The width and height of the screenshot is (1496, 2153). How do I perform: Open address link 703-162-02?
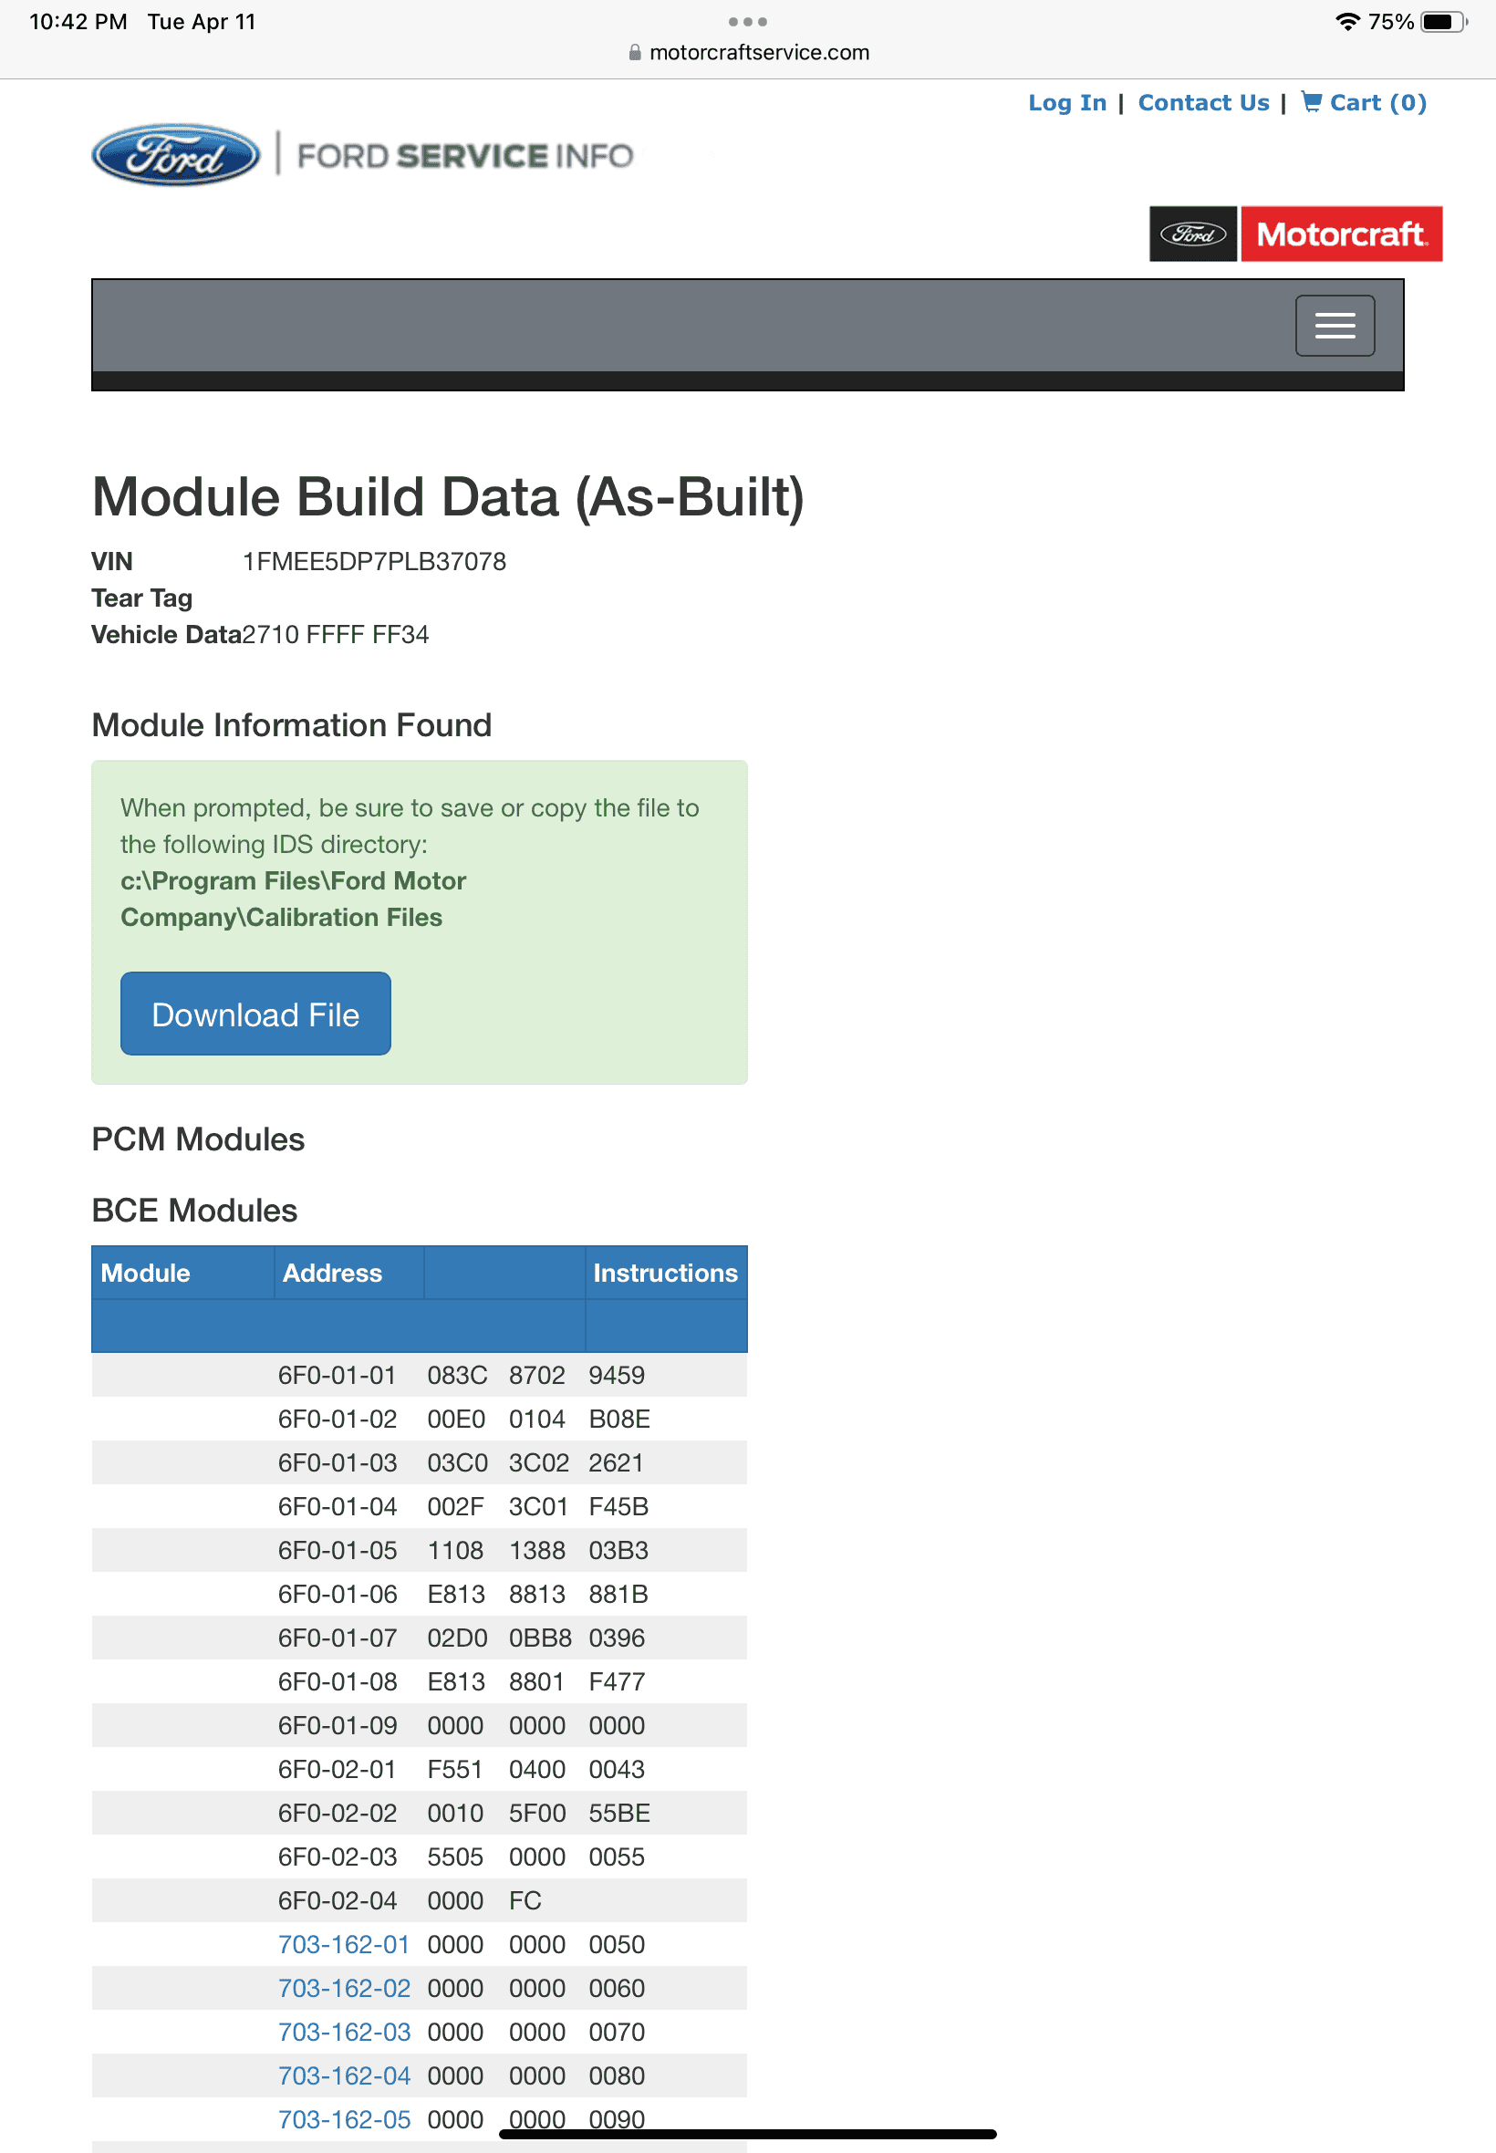click(x=344, y=1988)
